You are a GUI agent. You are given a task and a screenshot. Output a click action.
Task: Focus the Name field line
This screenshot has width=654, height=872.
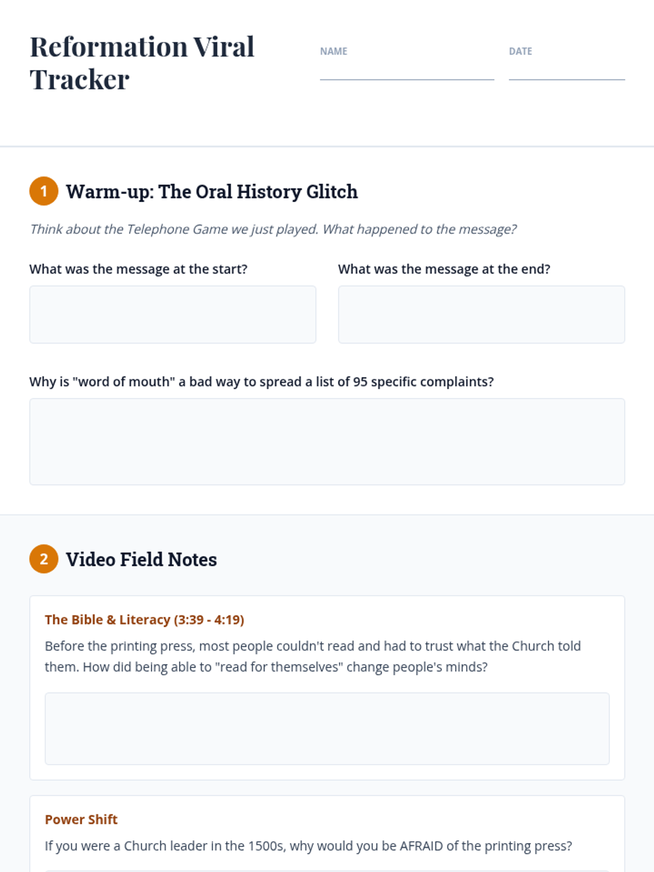407,71
